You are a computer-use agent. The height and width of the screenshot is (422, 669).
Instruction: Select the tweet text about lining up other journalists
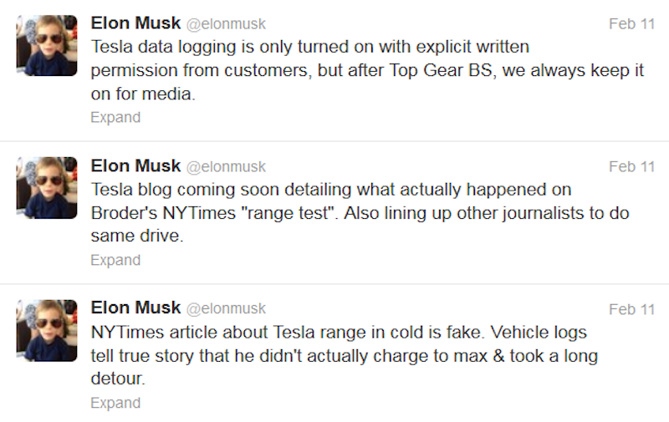click(360, 214)
